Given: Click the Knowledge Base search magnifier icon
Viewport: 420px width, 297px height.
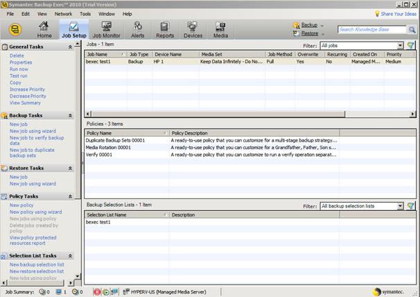Looking at the screenshot, I should tap(412, 30).
